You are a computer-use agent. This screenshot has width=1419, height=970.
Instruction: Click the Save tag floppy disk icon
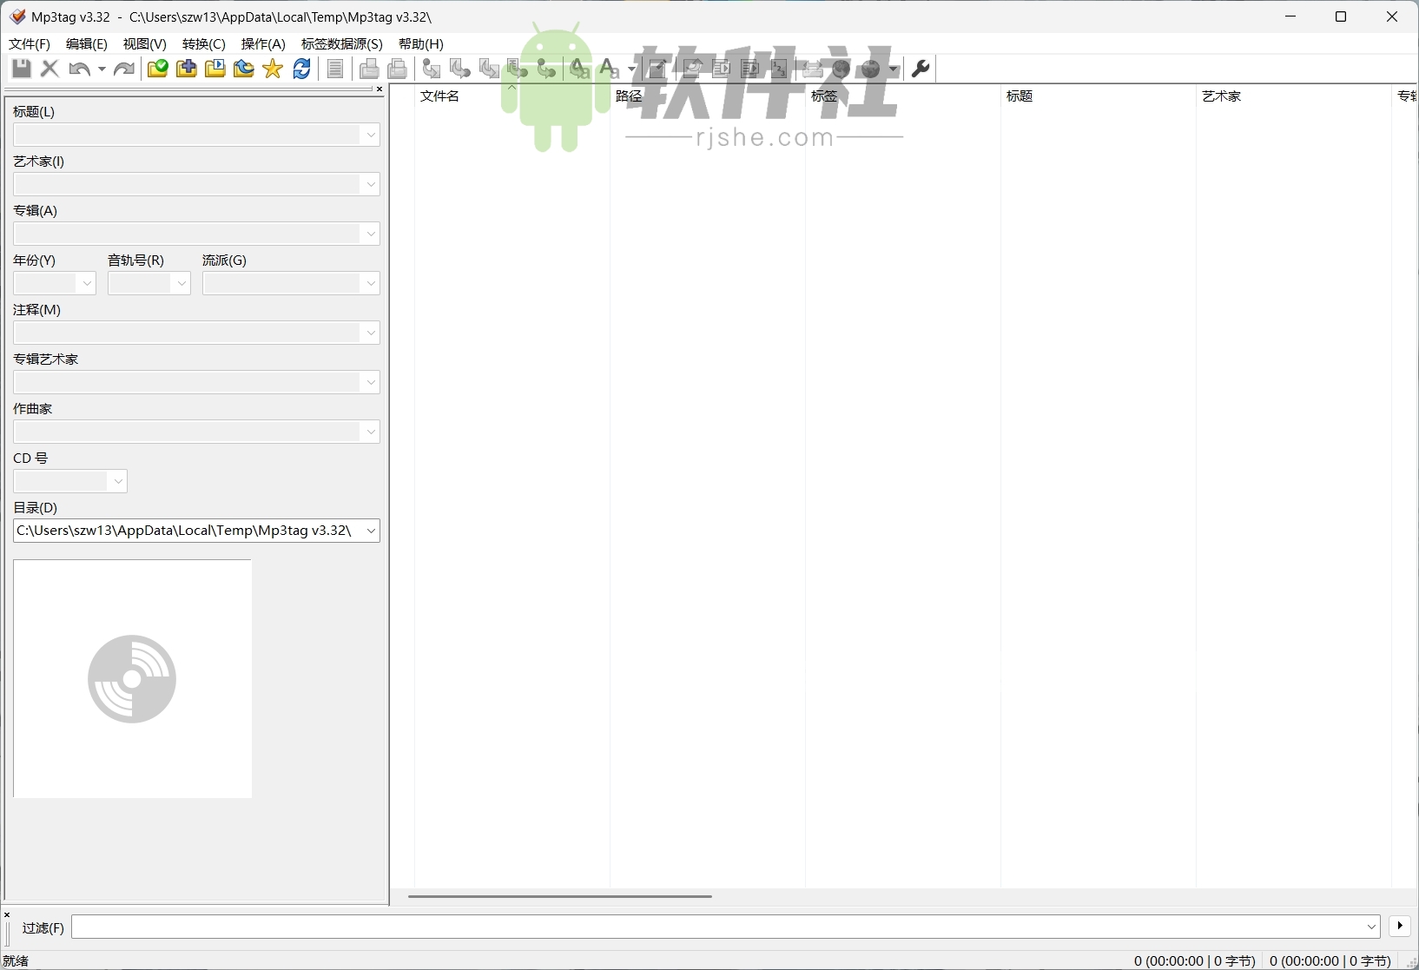[x=22, y=69]
